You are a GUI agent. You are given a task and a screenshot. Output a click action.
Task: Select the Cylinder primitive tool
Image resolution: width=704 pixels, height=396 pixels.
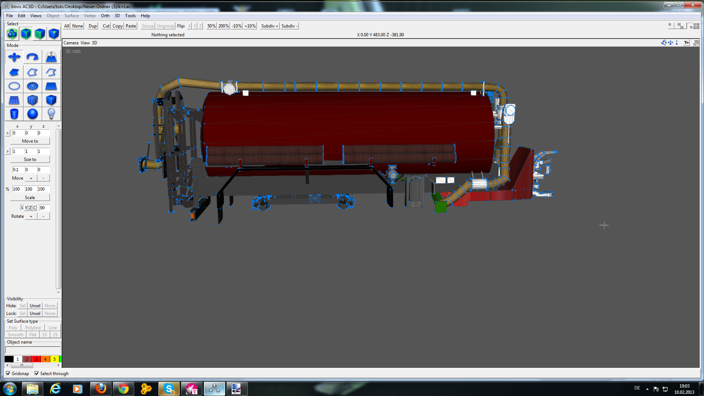point(14,114)
